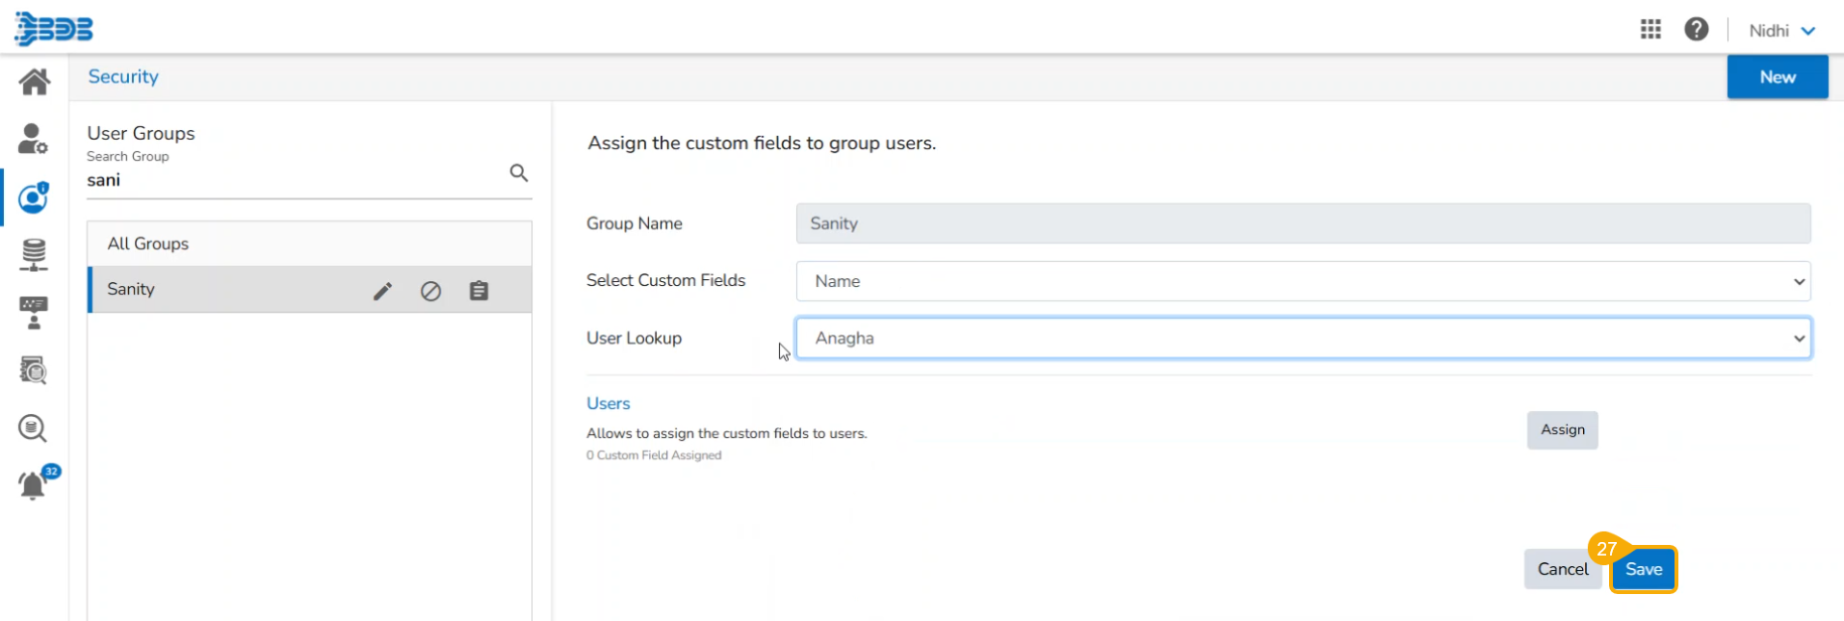Image resolution: width=1844 pixels, height=621 pixels.
Task: Open the apps grid menu
Action: [1650, 30]
